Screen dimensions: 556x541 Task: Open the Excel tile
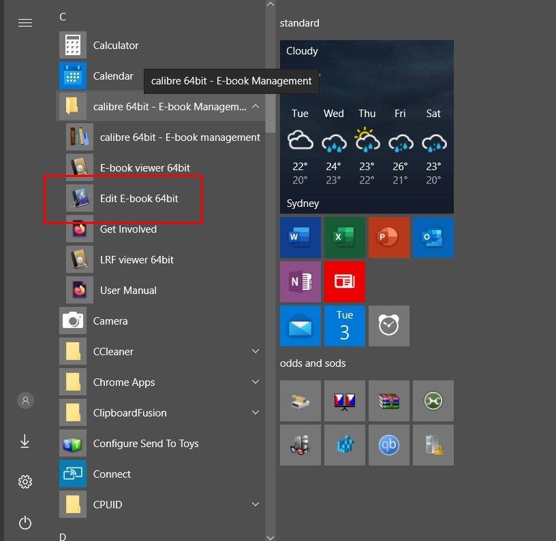345,237
